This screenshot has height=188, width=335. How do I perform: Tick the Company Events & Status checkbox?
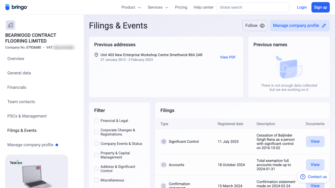(x=96, y=144)
